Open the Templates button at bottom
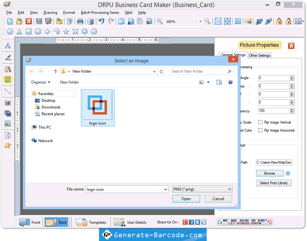The height and width of the screenshot is (241, 307). coord(91,222)
